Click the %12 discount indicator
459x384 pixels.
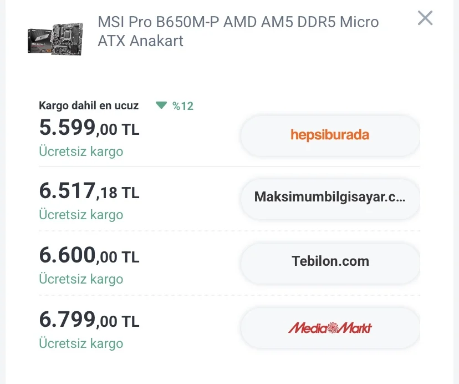(182, 106)
